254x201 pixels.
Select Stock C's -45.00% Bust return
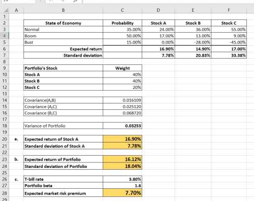point(229,42)
